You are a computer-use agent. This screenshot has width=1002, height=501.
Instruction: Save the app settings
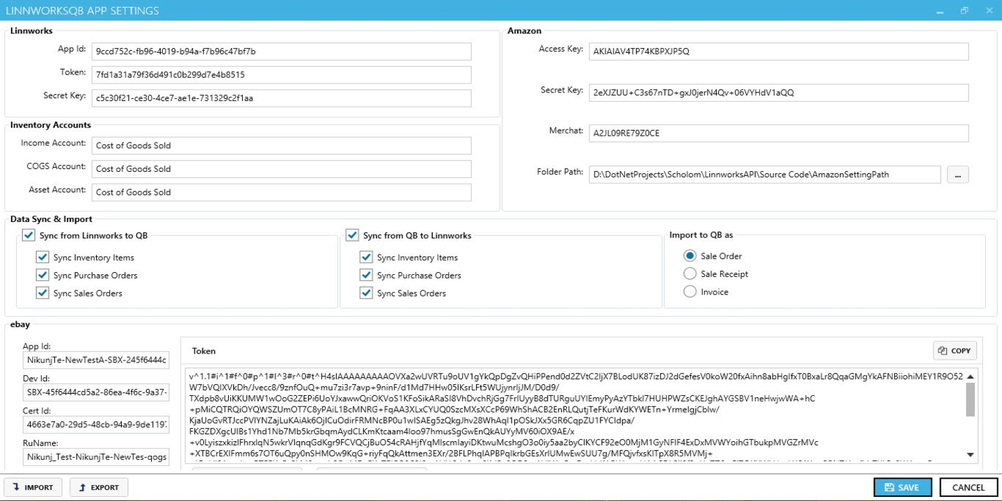(x=902, y=487)
